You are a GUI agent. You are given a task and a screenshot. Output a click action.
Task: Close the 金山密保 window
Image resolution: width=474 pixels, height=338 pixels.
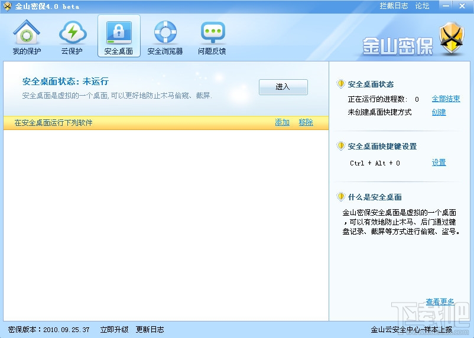click(462, 6)
